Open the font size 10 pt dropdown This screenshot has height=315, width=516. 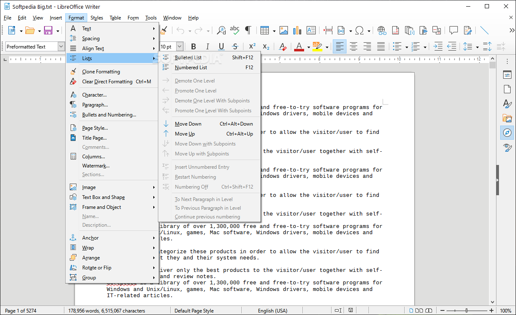tap(179, 47)
